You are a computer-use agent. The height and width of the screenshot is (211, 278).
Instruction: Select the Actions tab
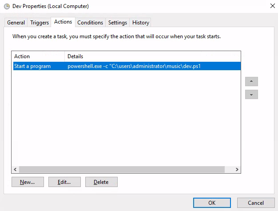(63, 22)
